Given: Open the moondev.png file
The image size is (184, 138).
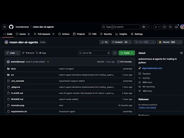Looking at the screenshot, I should [18, 105].
